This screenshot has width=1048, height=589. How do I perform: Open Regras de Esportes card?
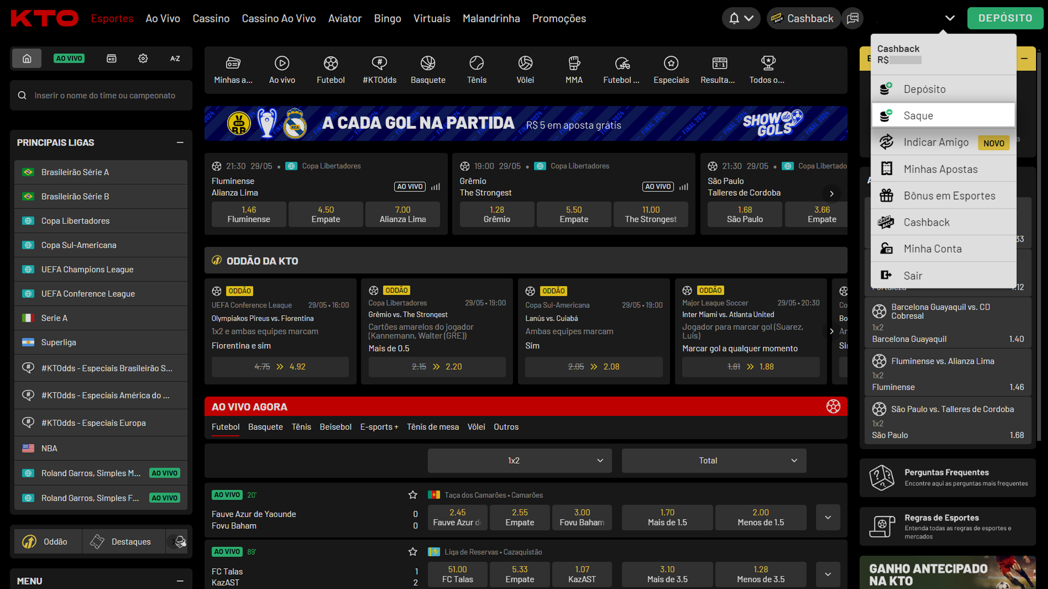coord(948,526)
